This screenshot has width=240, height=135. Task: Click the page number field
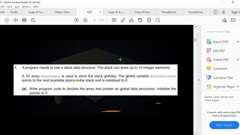(x=94, y=20)
